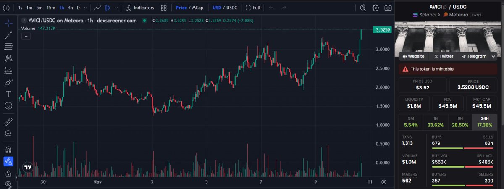This screenshot has height=189, width=504.
Task: Open chart settings gear
Action: point(376,8)
